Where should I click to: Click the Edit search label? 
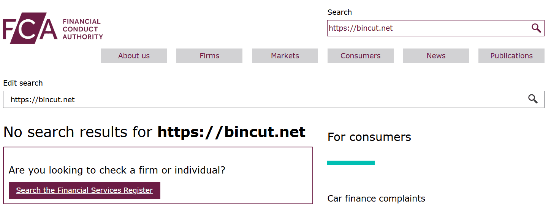click(x=23, y=83)
